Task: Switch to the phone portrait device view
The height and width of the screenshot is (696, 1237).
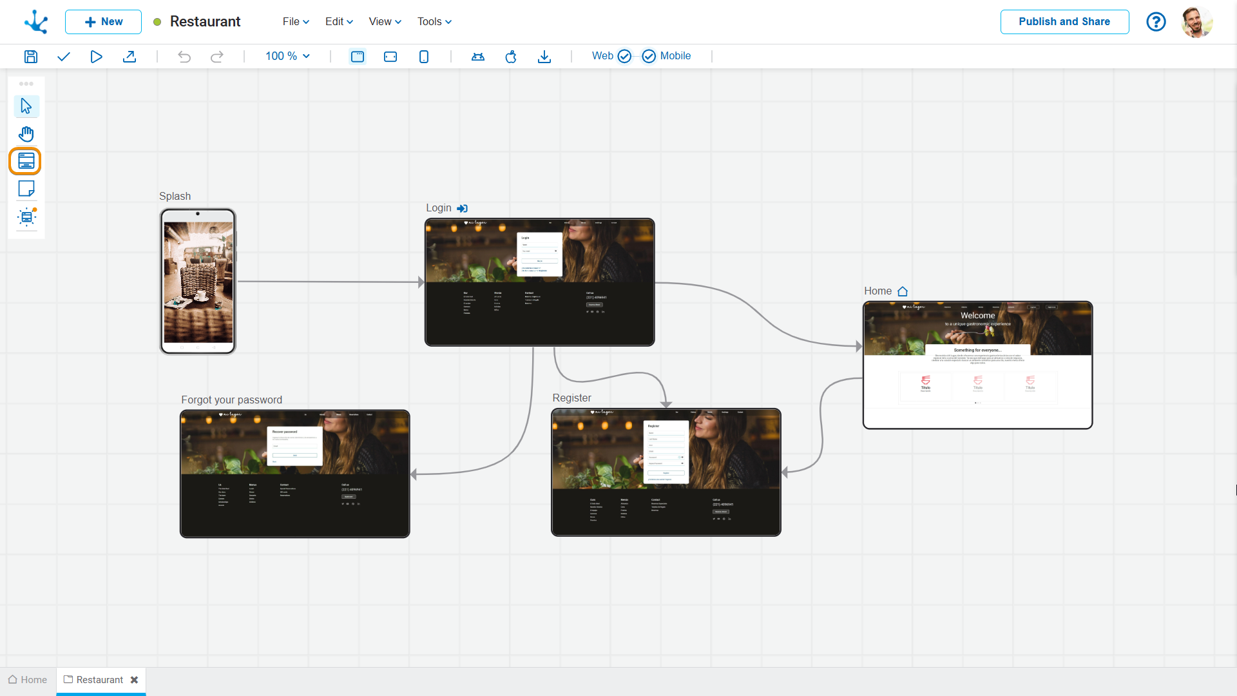Action: [424, 57]
